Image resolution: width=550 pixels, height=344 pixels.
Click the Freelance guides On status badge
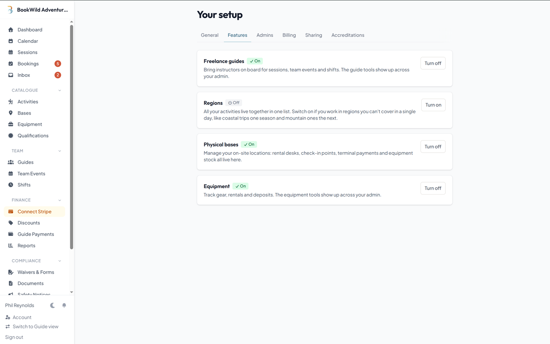255,61
